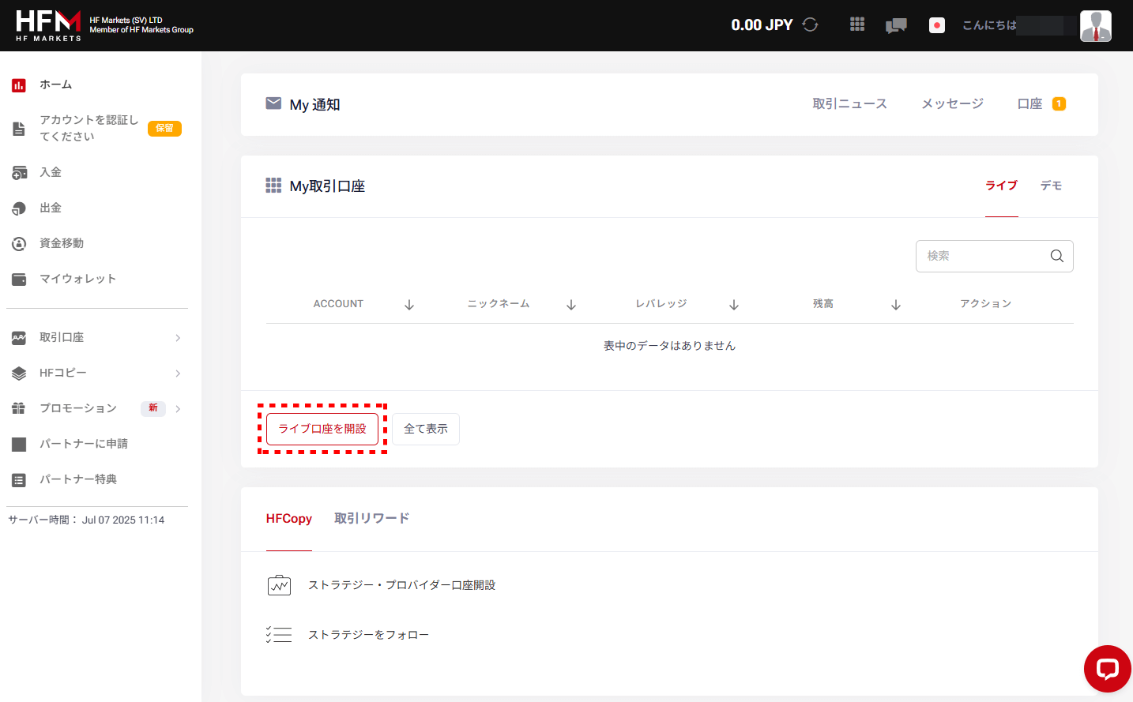Expand the HFコピー submenu chevron
1133x702 pixels.
tap(178, 374)
